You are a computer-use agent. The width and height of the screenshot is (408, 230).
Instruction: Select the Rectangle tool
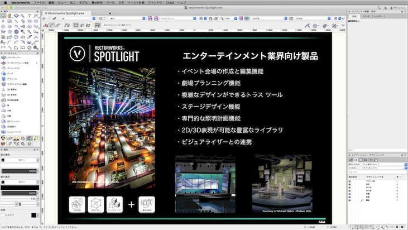tap(30, 21)
